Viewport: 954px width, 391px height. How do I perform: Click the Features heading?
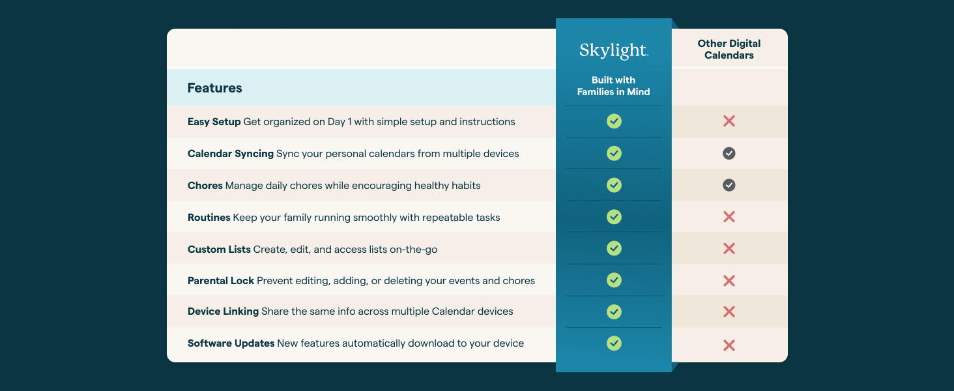(x=214, y=88)
